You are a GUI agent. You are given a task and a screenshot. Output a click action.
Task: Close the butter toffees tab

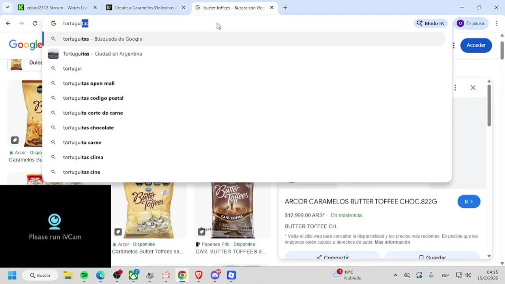(x=272, y=7)
